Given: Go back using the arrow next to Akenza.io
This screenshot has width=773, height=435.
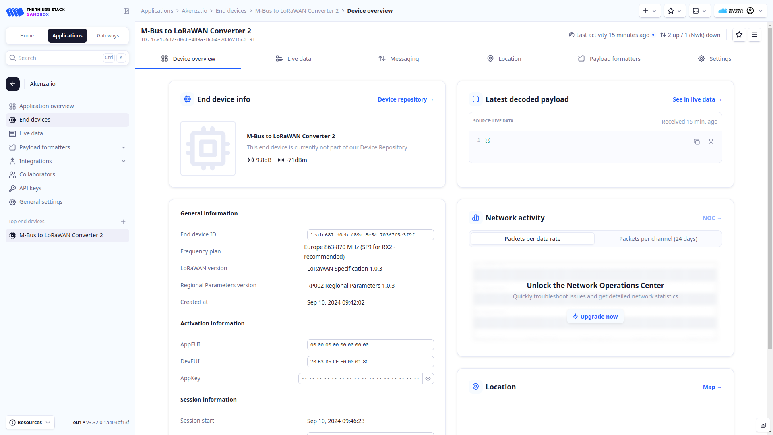Looking at the screenshot, I should (13, 84).
